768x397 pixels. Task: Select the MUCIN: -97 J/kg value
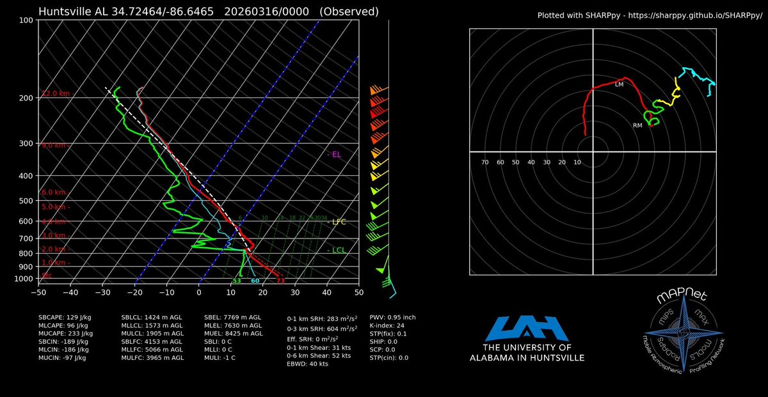pyautogui.click(x=63, y=358)
